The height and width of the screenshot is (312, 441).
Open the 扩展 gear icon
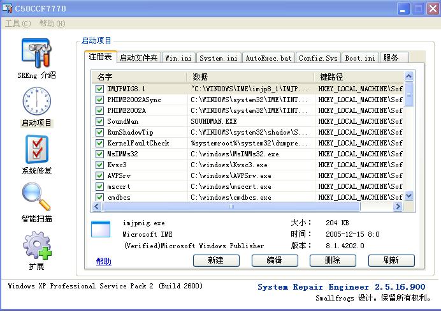point(36,246)
